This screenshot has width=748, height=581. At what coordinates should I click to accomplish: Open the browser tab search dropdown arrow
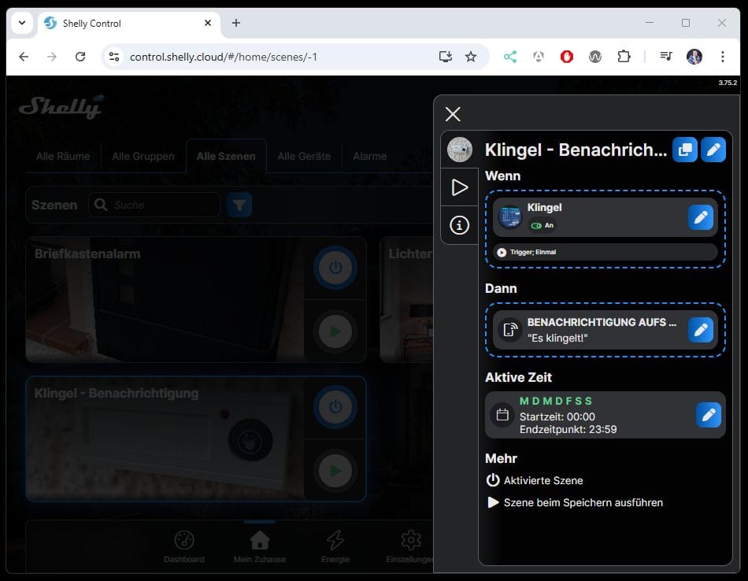pyautogui.click(x=21, y=23)
